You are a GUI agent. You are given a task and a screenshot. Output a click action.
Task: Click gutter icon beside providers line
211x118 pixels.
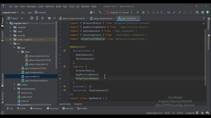(x=65, y=87)
